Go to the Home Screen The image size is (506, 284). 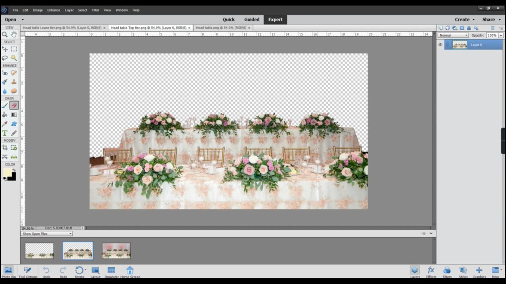[130, 271]
